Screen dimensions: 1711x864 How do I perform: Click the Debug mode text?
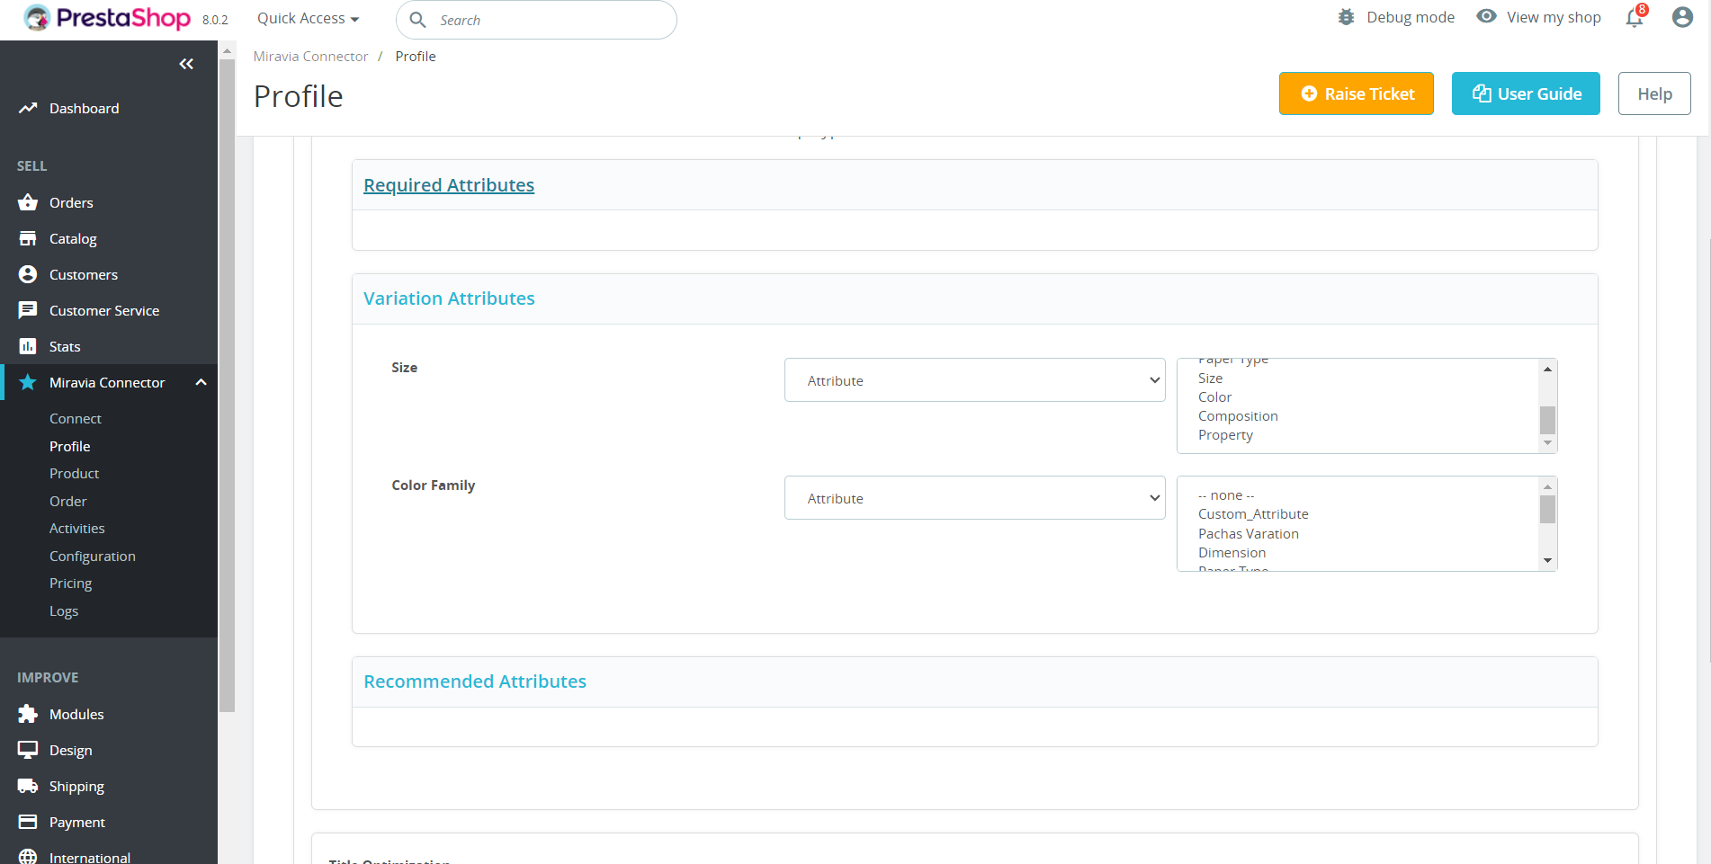(1411, 17)
